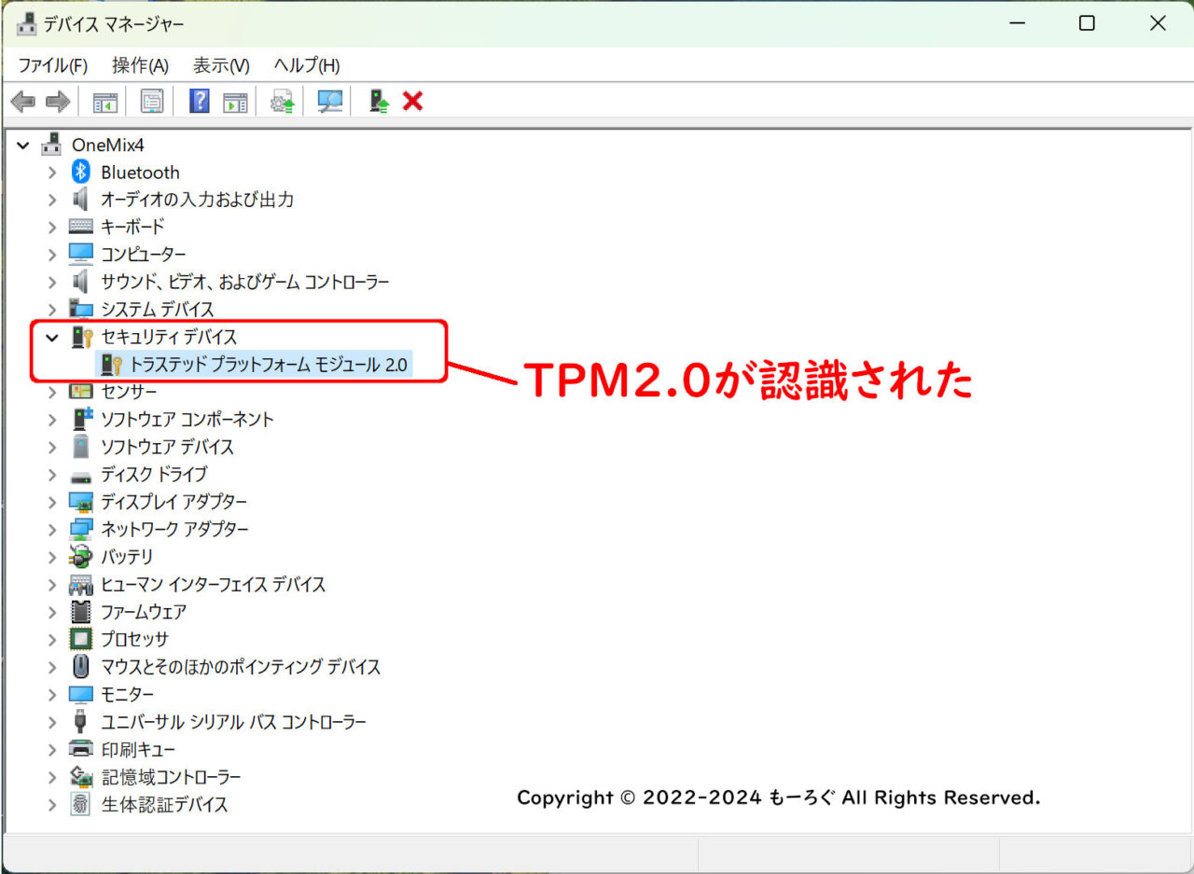Click the fingerprint icon beside 生体認証デバイス

click(x=81, y=804)
